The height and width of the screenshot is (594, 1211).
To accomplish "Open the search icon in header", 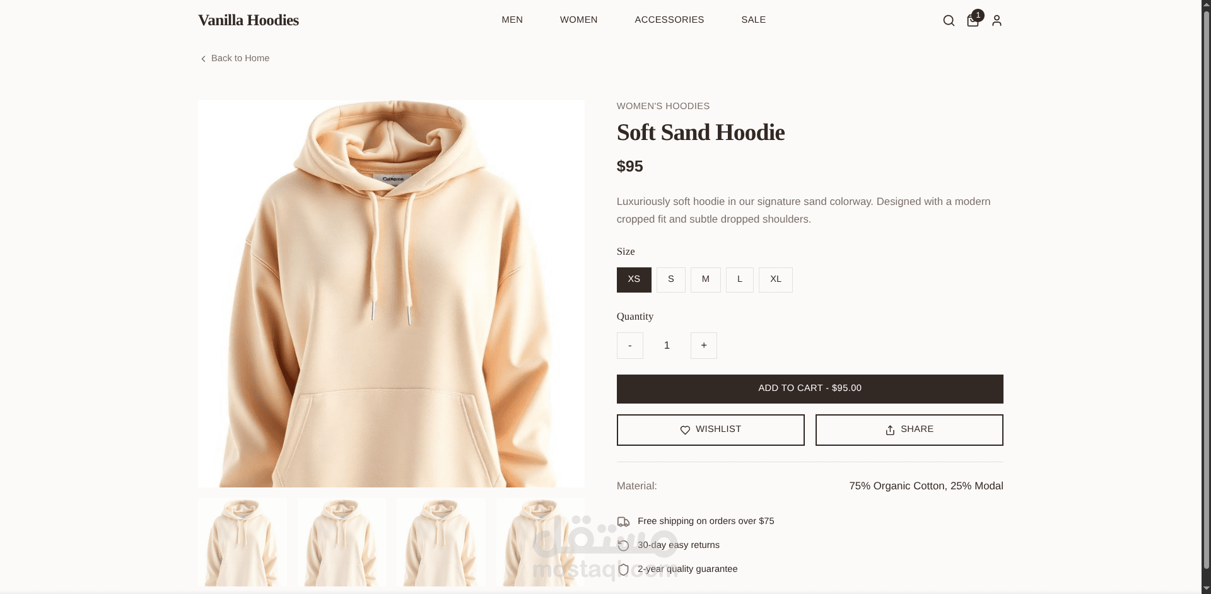I will [949, 21].
